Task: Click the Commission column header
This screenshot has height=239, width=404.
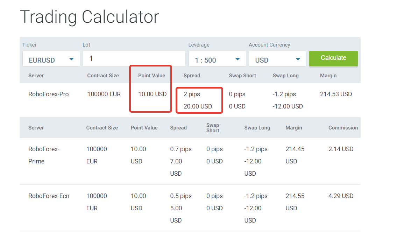Action: tap(343, 128)
